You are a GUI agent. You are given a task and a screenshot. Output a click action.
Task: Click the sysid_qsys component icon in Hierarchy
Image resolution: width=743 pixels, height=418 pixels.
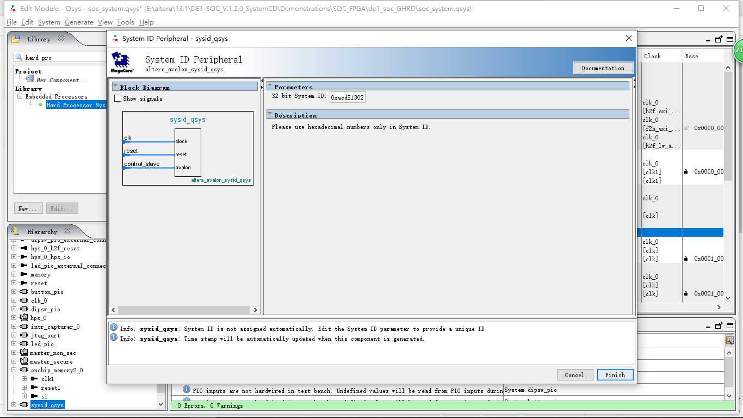[x=24, y=405]
